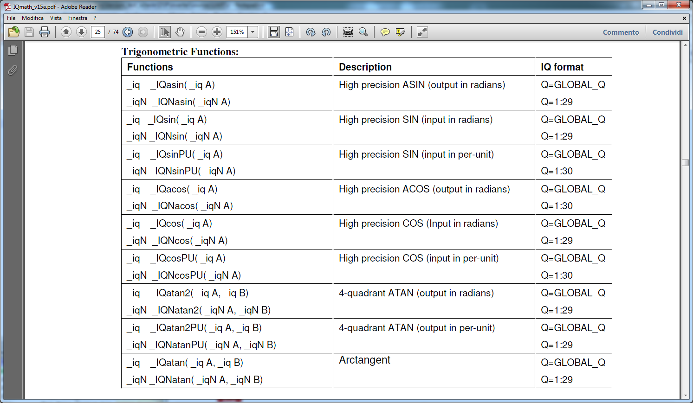Click 'High precision ASIN (output in radians)' text
The image size is (693, 403).
tap(422, 85)
